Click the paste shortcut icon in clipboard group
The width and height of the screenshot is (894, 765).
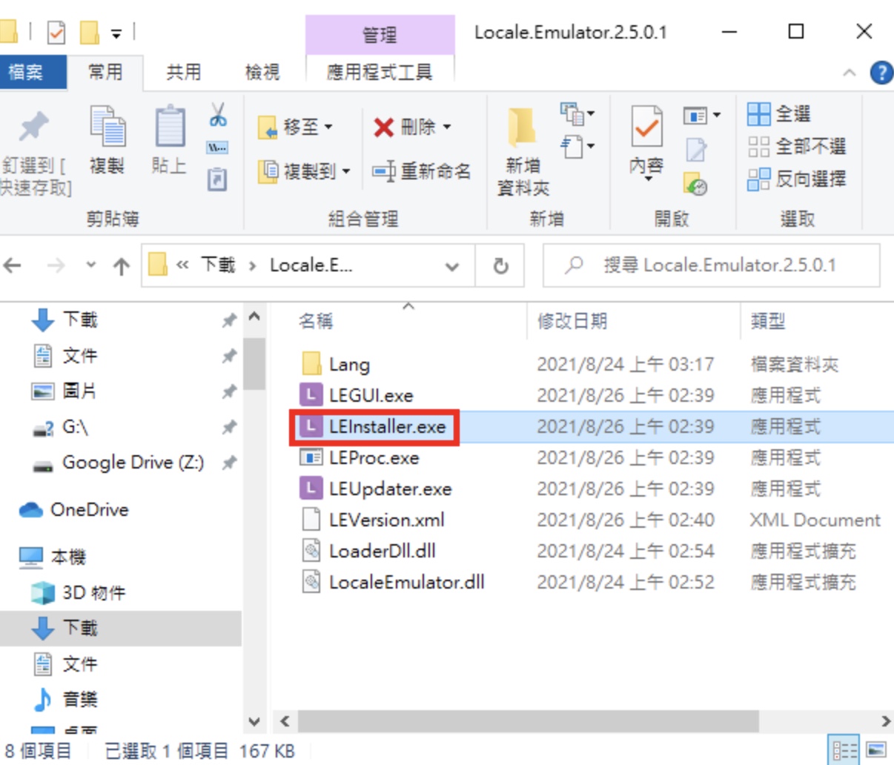217,179
